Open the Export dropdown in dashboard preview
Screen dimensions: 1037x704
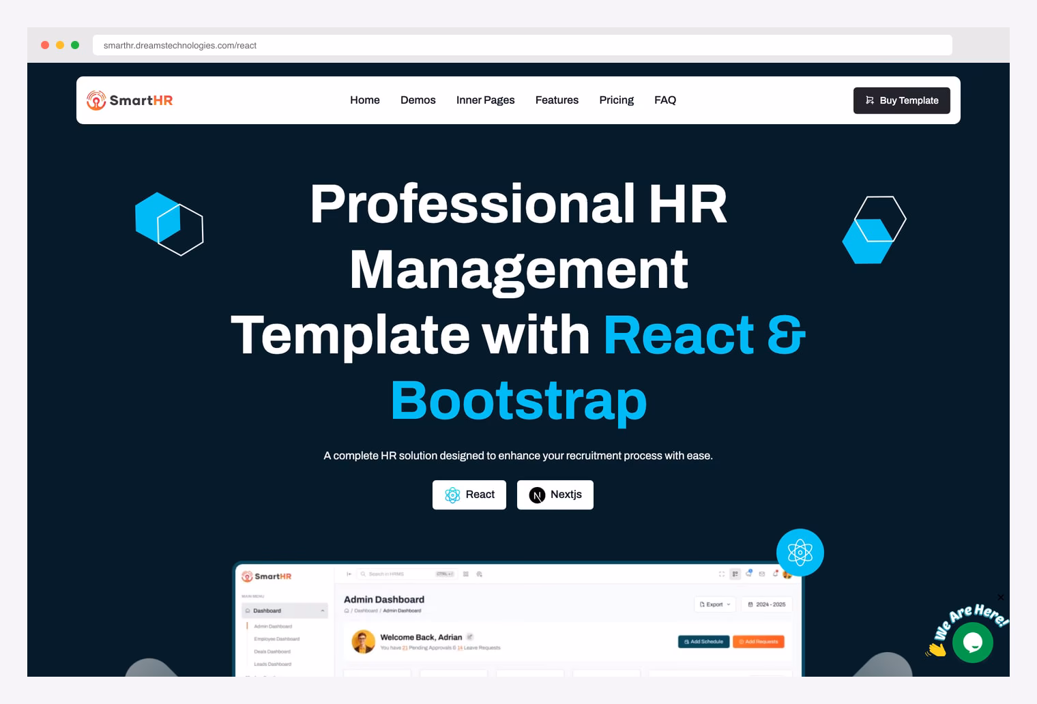(x=715, y=604)
